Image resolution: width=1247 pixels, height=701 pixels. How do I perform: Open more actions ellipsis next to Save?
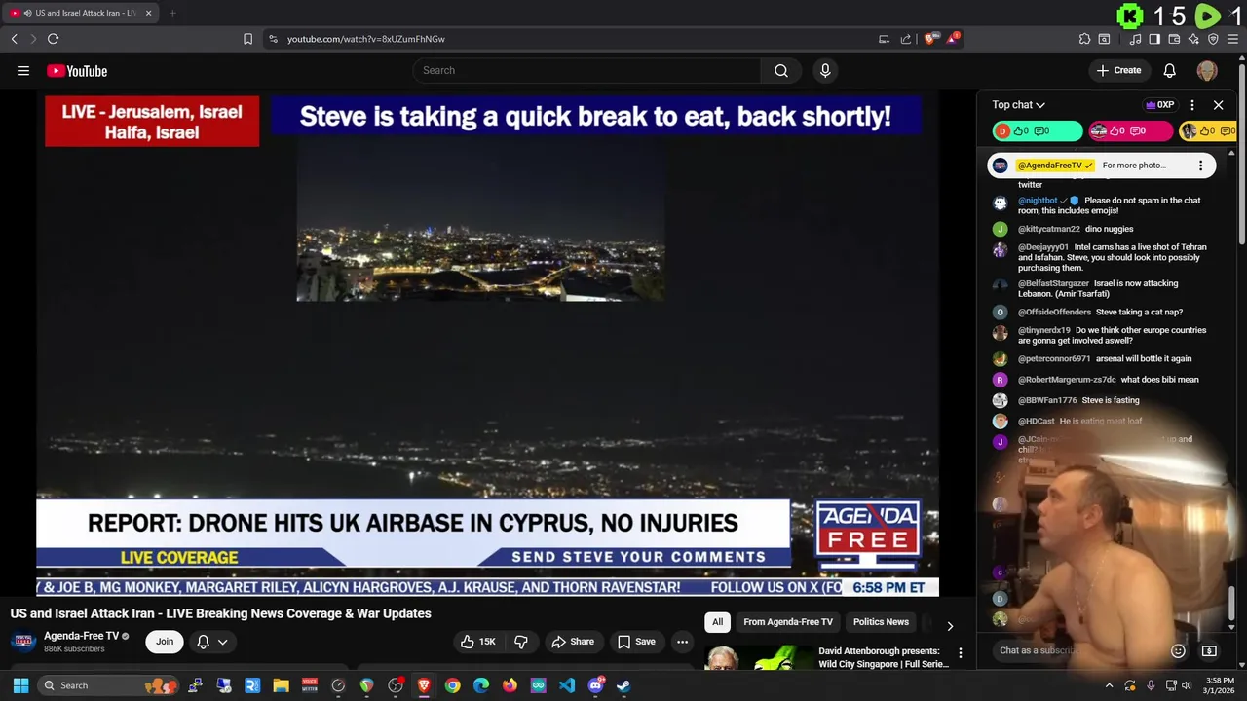click(682, 642)
